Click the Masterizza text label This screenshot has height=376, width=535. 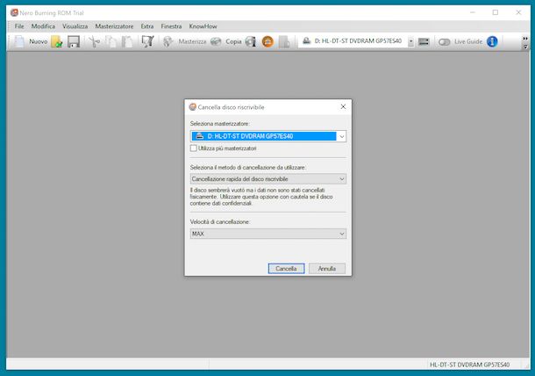pyautogui.click(x=192, y=41)
